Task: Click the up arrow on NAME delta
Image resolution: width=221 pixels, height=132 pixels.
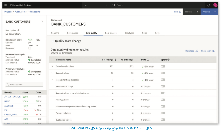Action: [37, 101]
